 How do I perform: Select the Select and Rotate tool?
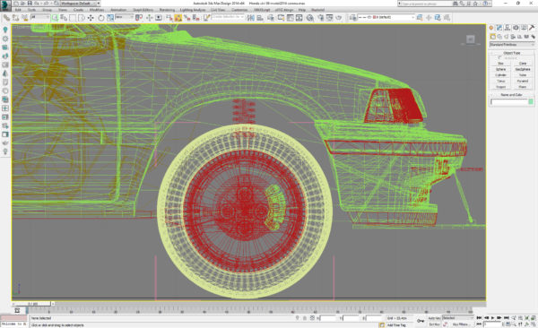pos(100,18)
